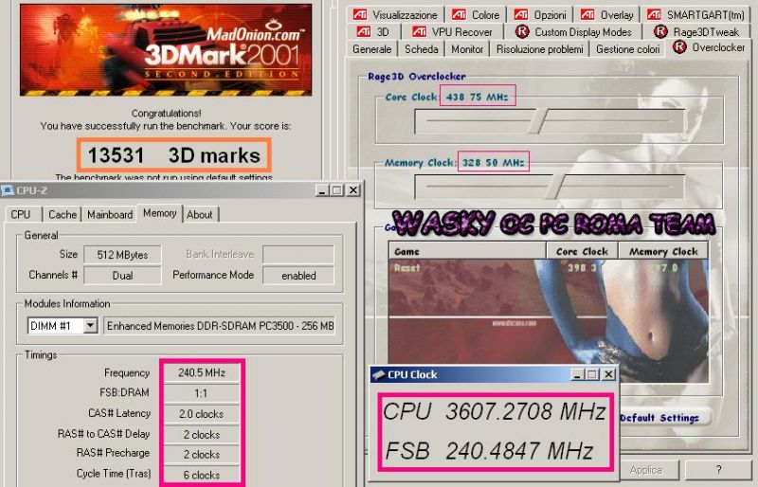This screenshot has height=487, width=758.
Task: Click the Reset row in game list
Action: pos(549,267)
